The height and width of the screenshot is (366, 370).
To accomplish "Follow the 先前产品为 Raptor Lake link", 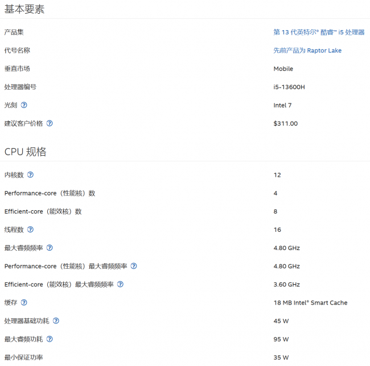I will pyautogui.click(x=307, y=51).
